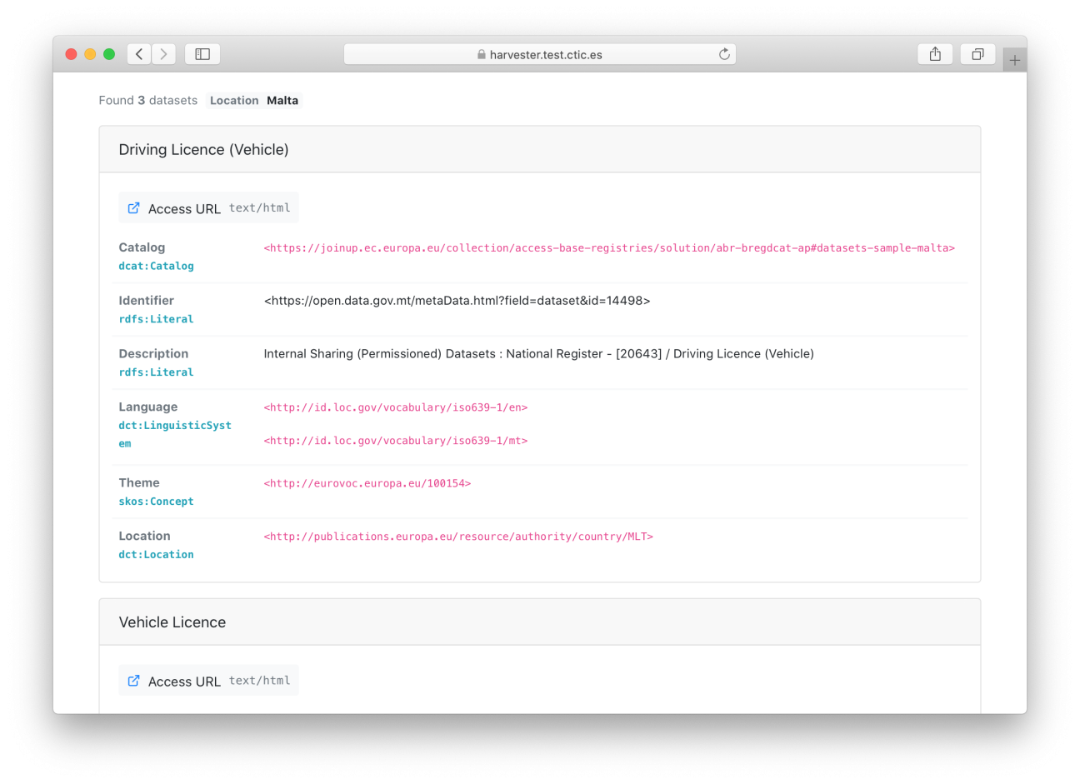The width and height of the screenshot is (1080, 784).
Task: Click the Found 3 datasets text
Action: [x=148, y=100]
